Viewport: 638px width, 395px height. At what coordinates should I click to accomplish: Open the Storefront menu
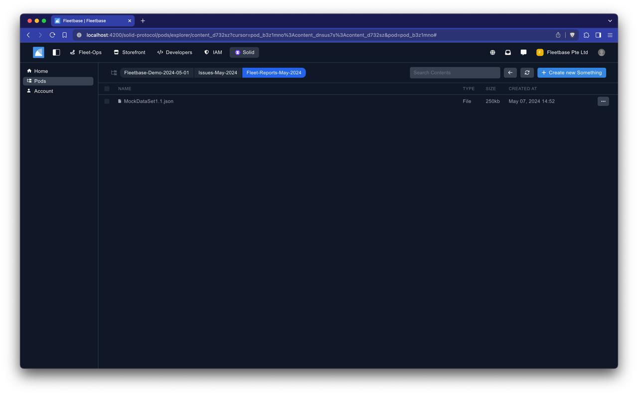pos(130,52)
